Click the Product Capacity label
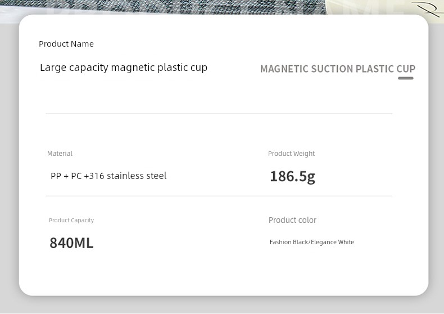 pos(71,220)
